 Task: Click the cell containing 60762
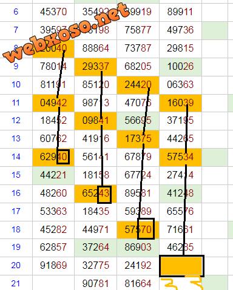(x=53, y=139)
